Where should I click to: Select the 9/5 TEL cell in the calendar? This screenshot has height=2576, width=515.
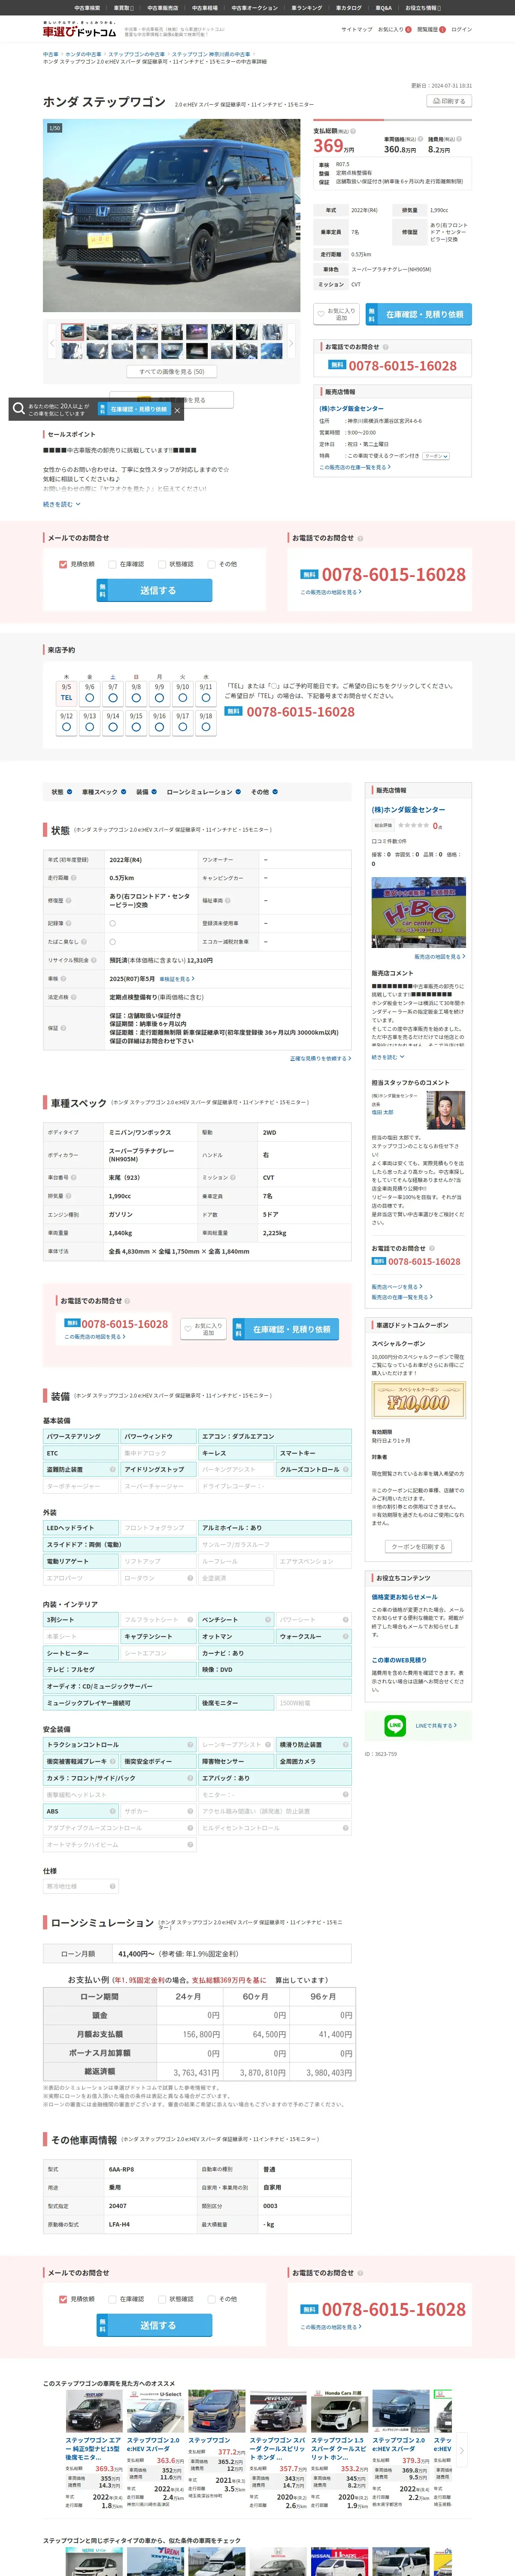[x=66, y=692]
